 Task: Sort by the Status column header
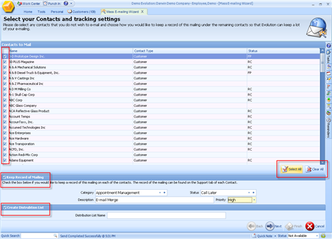[284, 51]
